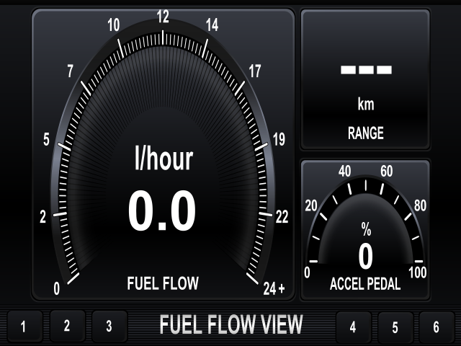Click the 12 mark on fuel gauge

(x=163, y=17)
